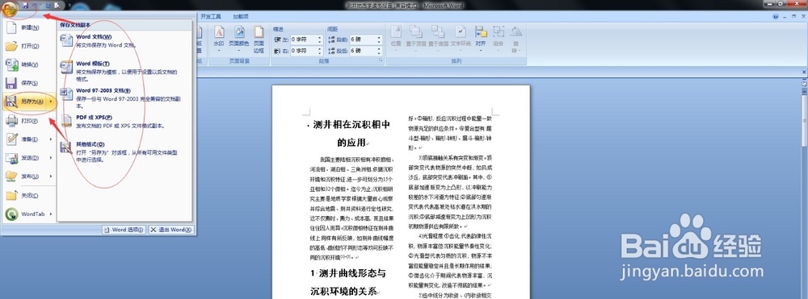The height and width of the screenshot is (299, 808).
Task: Close the document pane X below the ribbon
Action: 805,73
